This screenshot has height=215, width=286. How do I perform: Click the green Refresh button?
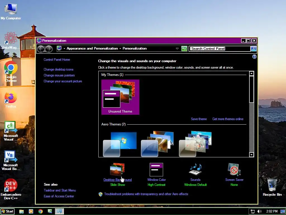184,49
